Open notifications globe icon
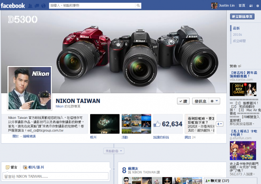Screen dimensions: 261x184 (44, 6)
